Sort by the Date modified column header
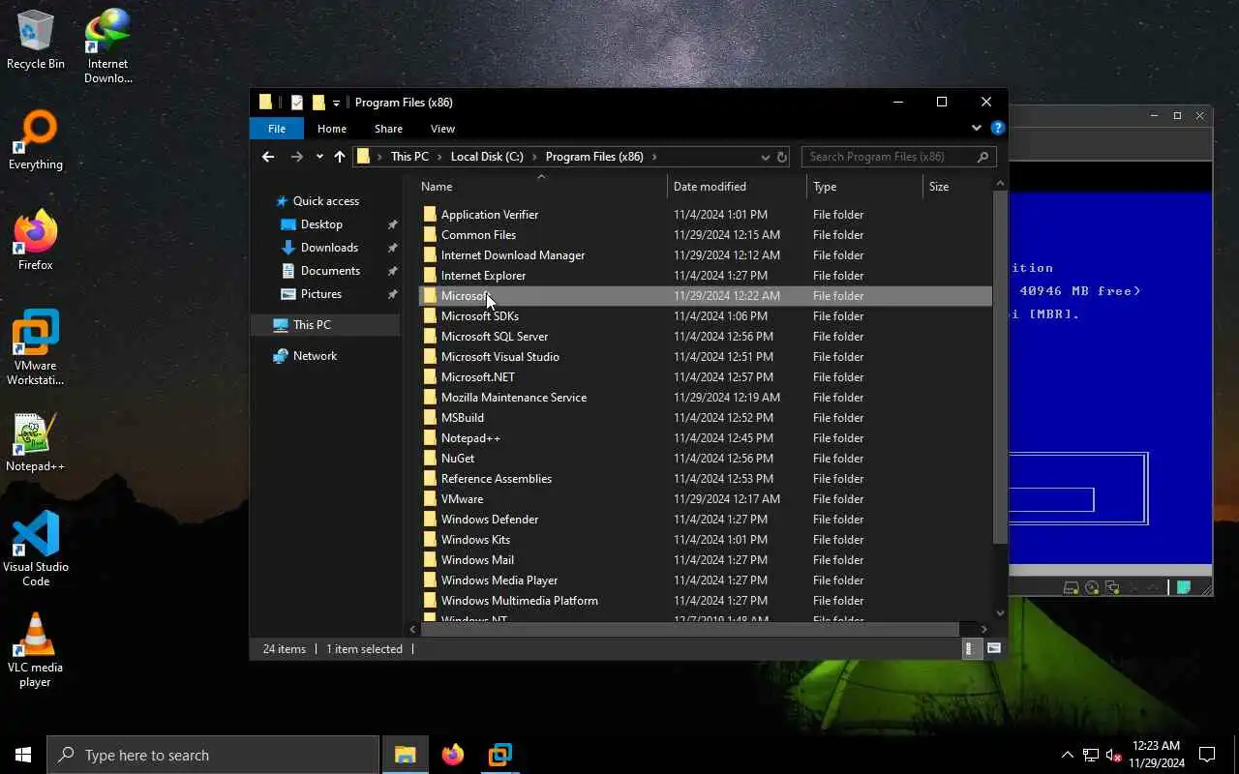The image size is (1239, 774). pos(737,187)
